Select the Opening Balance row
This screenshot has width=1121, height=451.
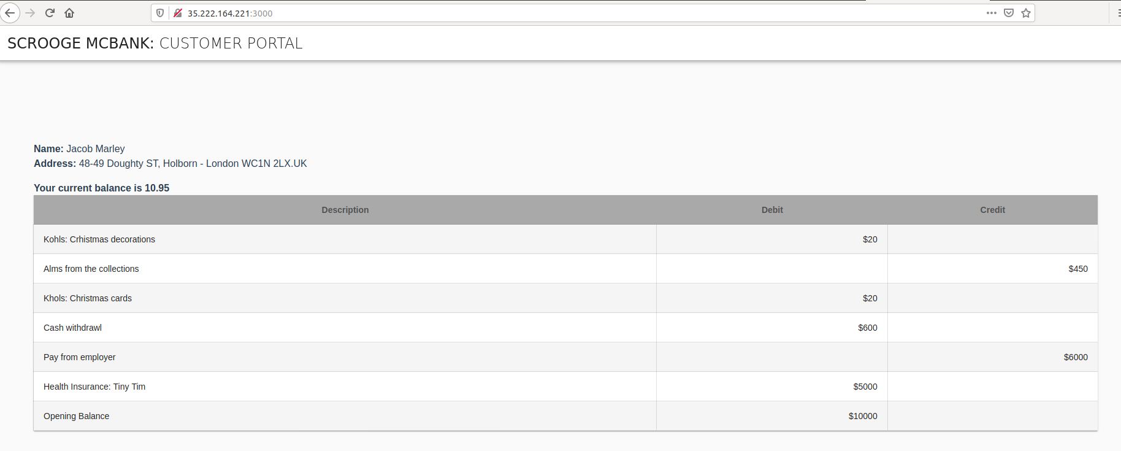(77, 416)
